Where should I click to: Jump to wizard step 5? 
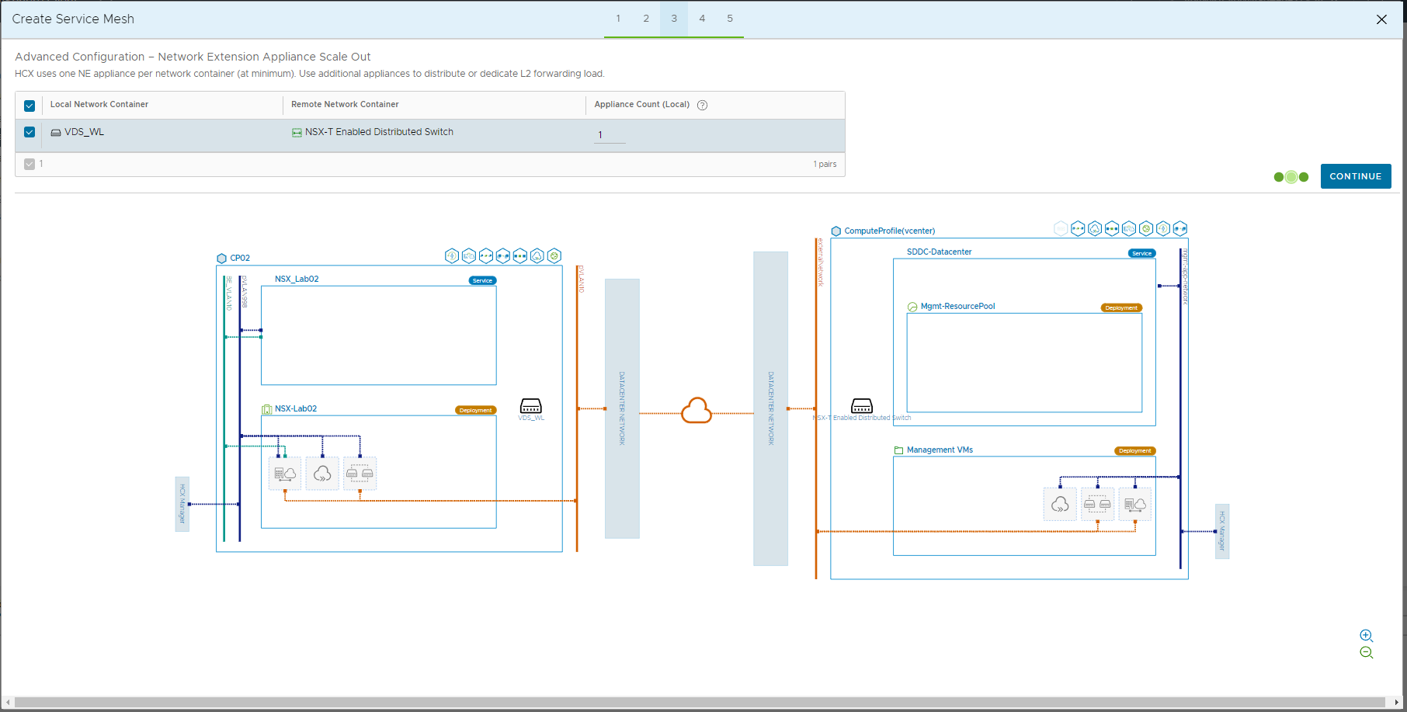[x=730, y=19]
